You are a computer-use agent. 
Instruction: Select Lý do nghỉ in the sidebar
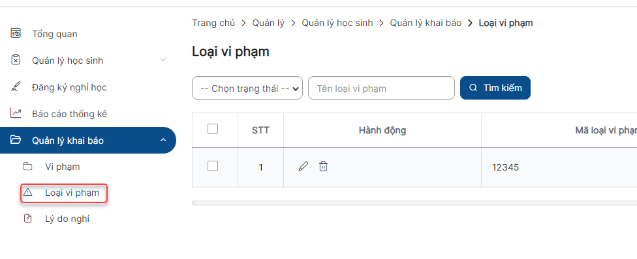67,219
